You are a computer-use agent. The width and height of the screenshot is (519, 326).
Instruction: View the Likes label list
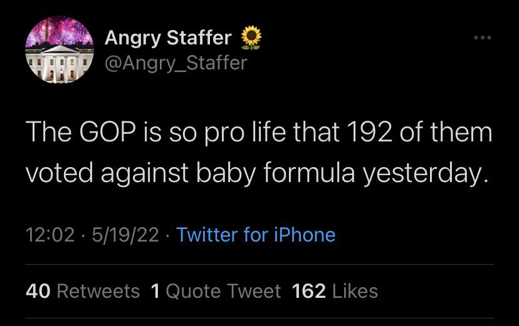click(355, 291)
